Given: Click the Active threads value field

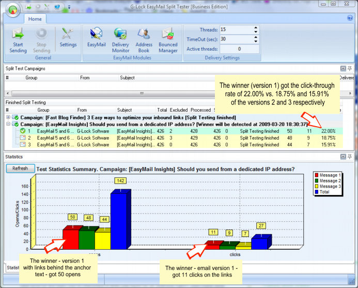Looking at the screenshot, I should coord(239,49).
